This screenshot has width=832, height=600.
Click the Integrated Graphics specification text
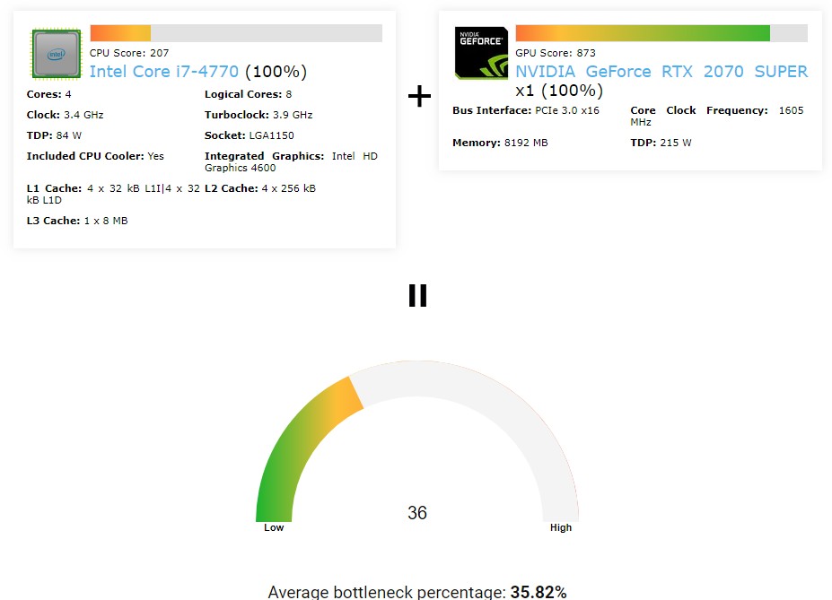292,161
